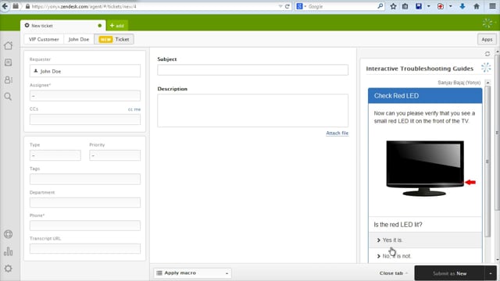Click the Tags input field
Viewport: 500px width, 281px height.
pyautogui.click(x=85, y=179)
